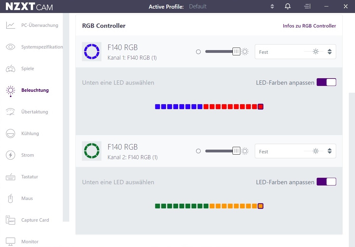Open Tastatur via the keyboard icon

tap(11, 177)
